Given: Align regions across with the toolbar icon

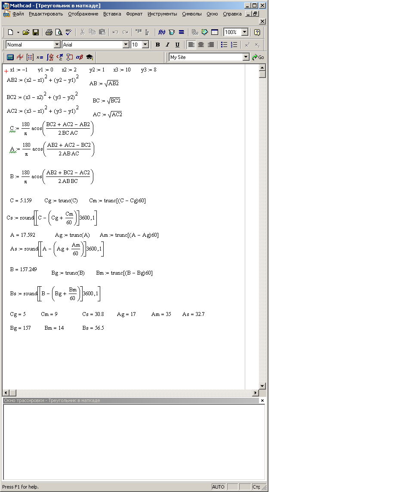Looking at the screenshot, I should (138, 32).
